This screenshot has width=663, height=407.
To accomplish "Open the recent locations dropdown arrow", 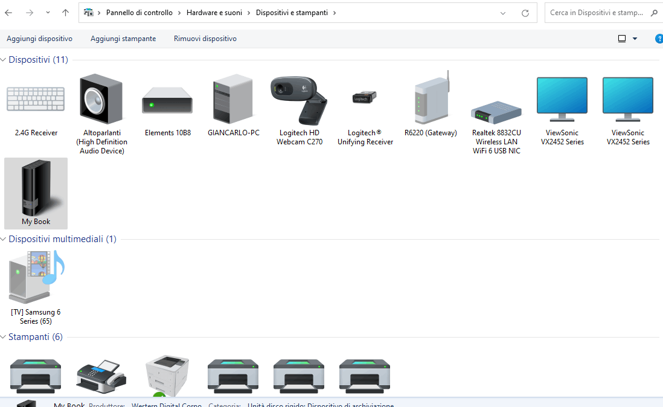I will pyautogui.click(x=48, y=13).
